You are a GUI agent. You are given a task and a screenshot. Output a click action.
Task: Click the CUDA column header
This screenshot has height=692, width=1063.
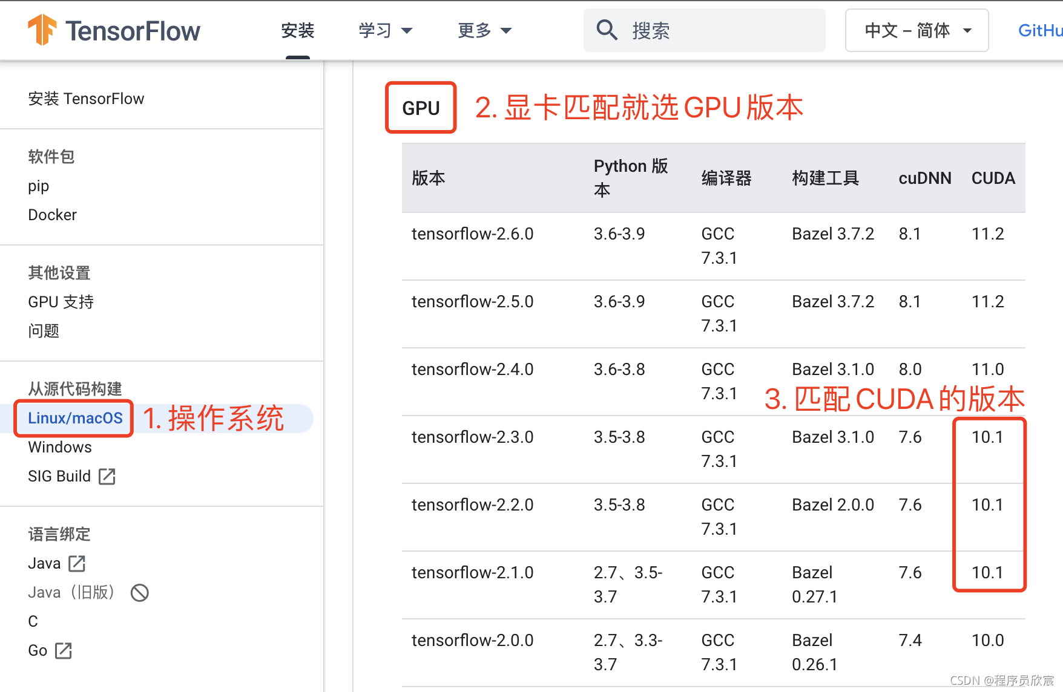tap(993, 178)
